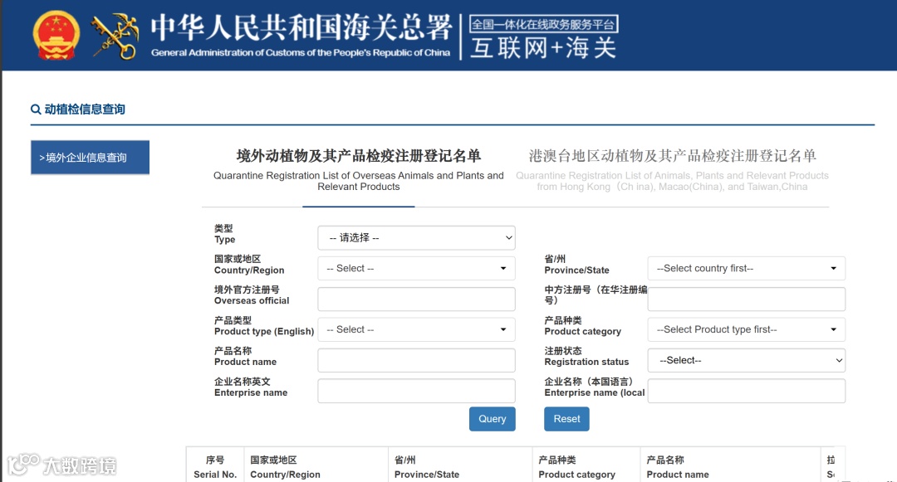Image resolution: width=897 pixels, height=482 pixels.
Task: Focus the Product name input field
Action: click(x=416, y=360)
